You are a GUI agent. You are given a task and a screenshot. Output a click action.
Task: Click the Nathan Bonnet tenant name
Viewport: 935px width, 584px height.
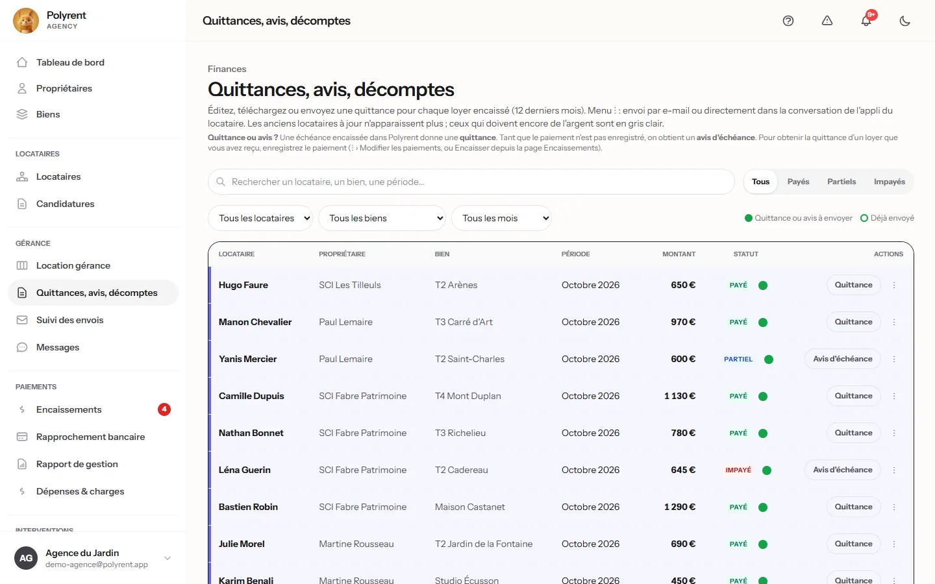[x=251, y=433]
